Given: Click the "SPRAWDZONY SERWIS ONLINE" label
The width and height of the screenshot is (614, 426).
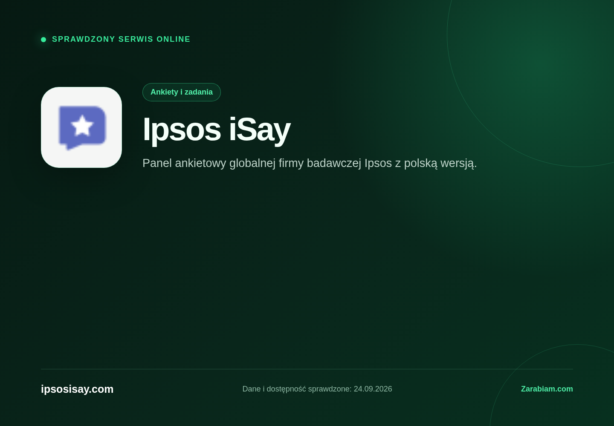Looking at the screenshot, I should click(121, 39).
